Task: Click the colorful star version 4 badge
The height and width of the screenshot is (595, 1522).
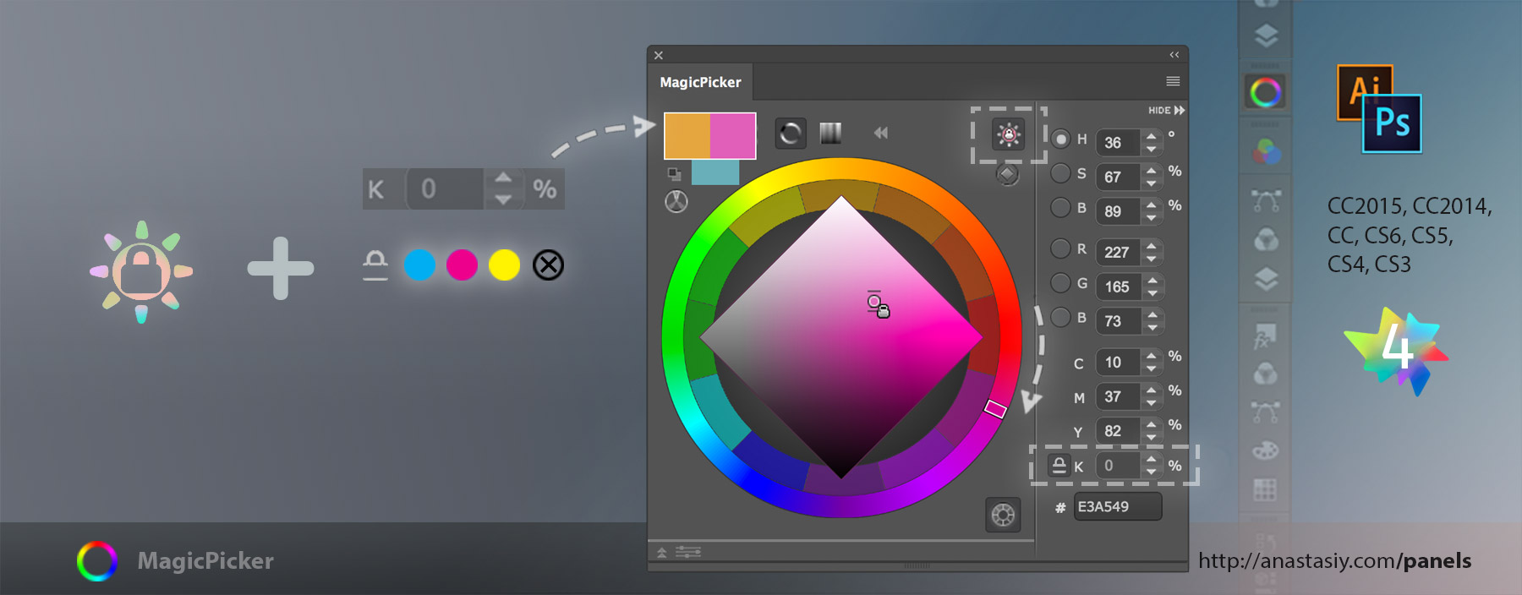Action: coord(1397,350)
